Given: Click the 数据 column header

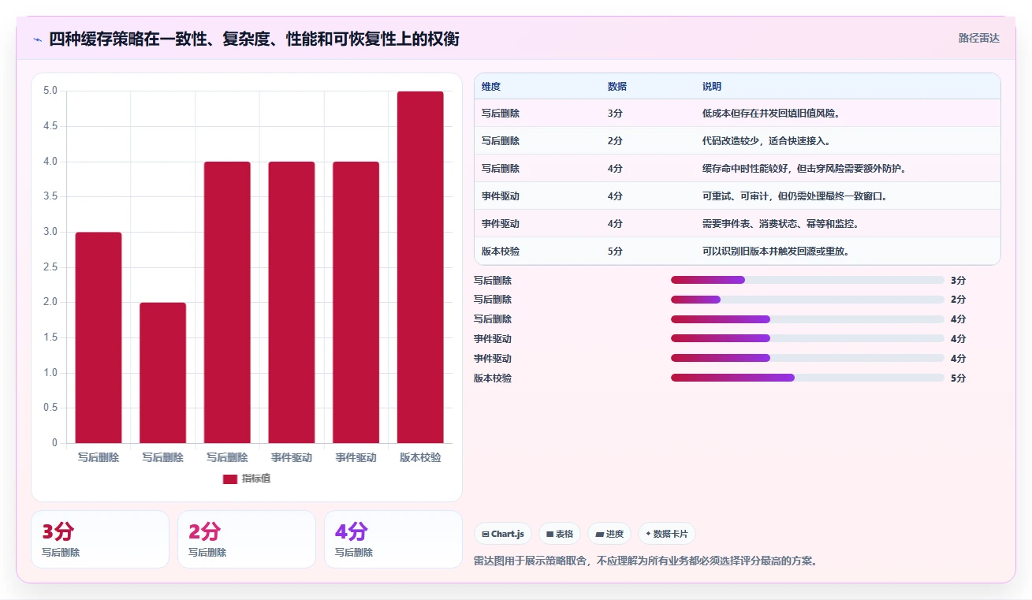Looking at the screenshot, I should (617, 87).
